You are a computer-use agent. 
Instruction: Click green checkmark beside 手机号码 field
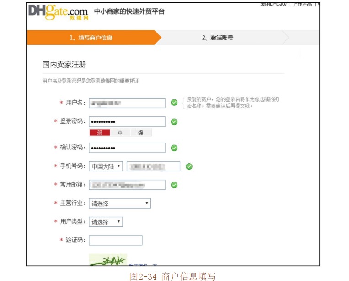tap(189, 166)
